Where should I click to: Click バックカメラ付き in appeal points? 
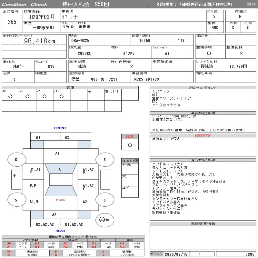(x=166, y=105)
